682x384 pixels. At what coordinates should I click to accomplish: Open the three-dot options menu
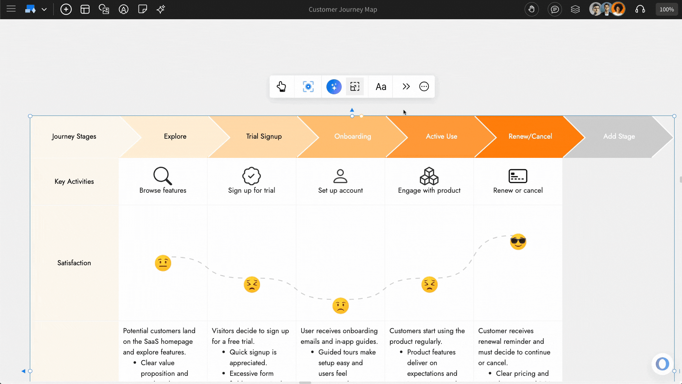[424, 86]
